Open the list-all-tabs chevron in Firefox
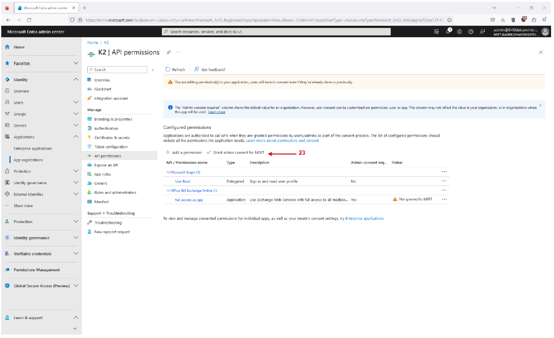This screenshot has height=338, width=554. [x=495, y=8]
